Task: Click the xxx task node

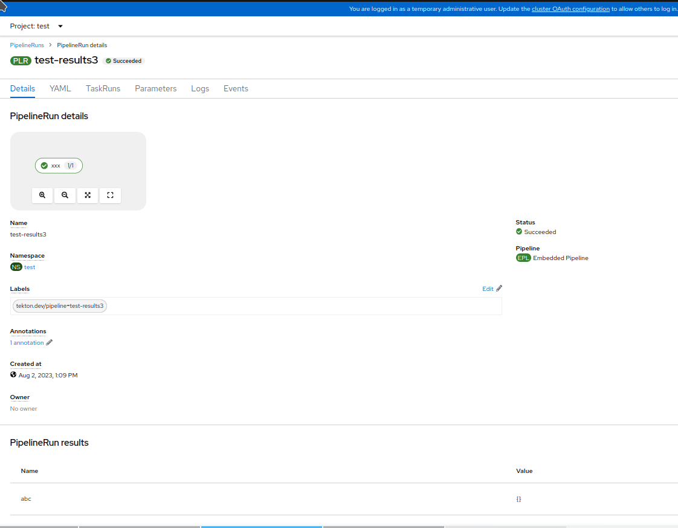Action: pos(59,166)
